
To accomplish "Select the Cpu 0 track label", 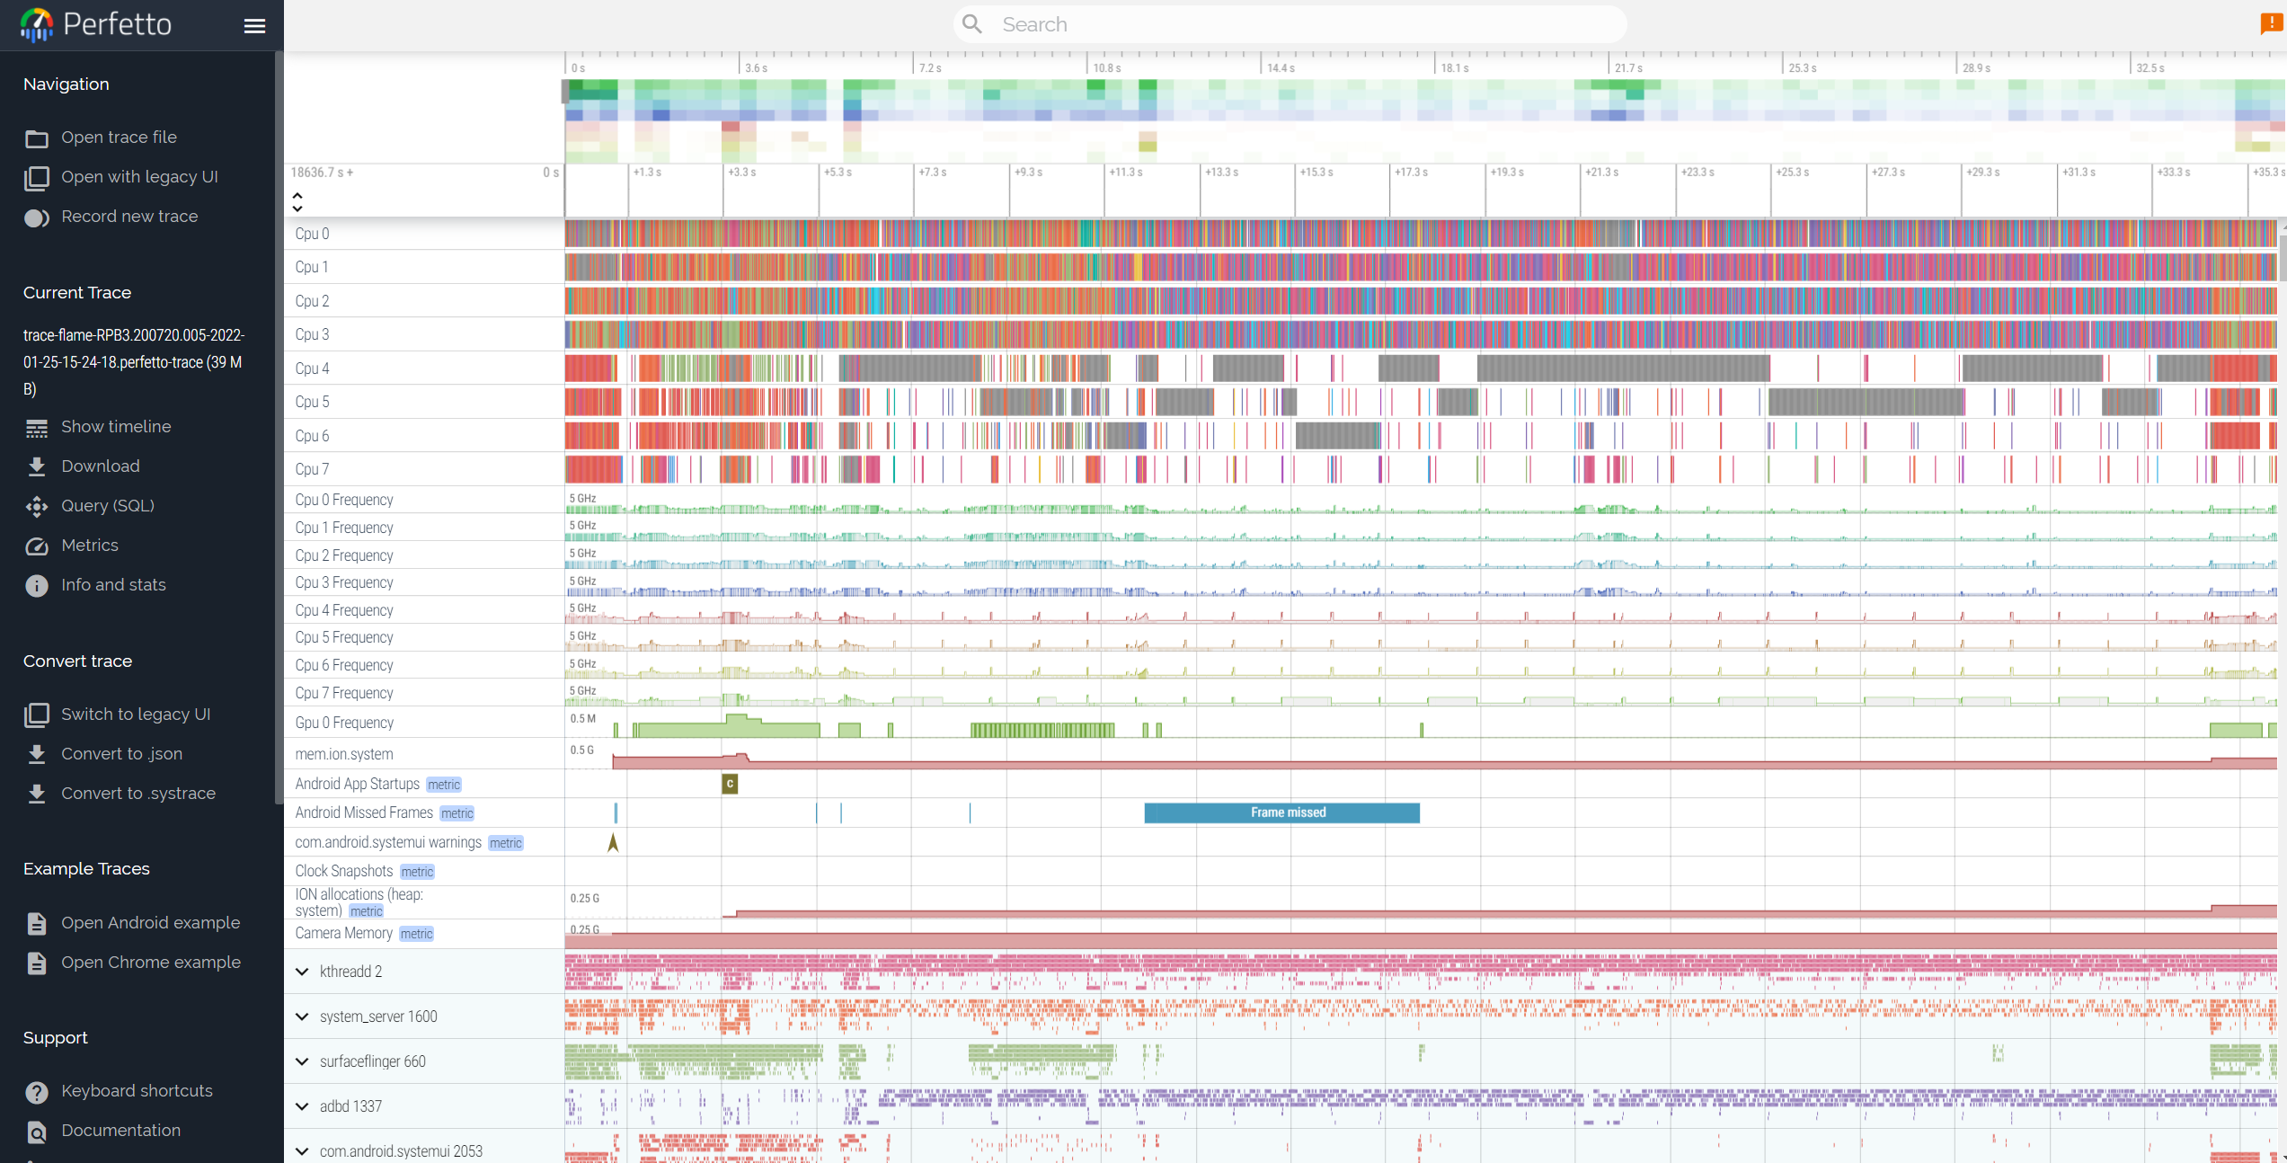I will click(x=312, y=234).
